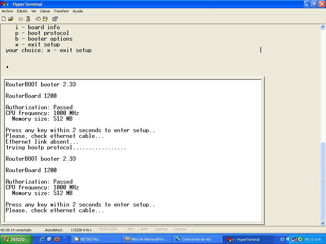Viewport: 326px width, 244px height.
Task: Switch to MikroTik Netinstall taskbar button
Action: [x=147, y=239]
